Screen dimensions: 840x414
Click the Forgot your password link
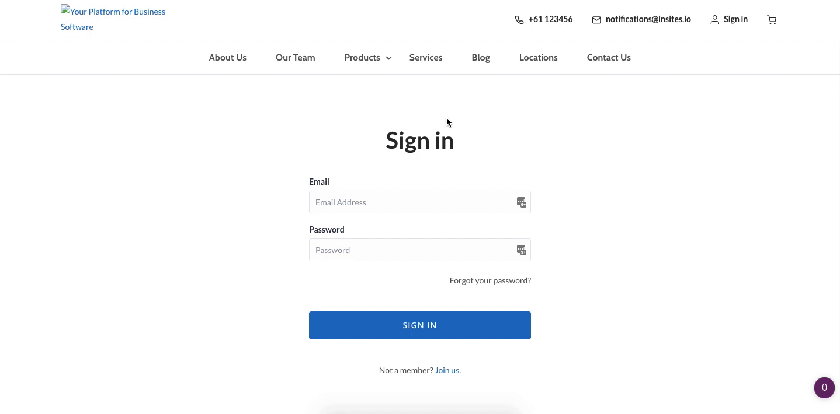490,280
